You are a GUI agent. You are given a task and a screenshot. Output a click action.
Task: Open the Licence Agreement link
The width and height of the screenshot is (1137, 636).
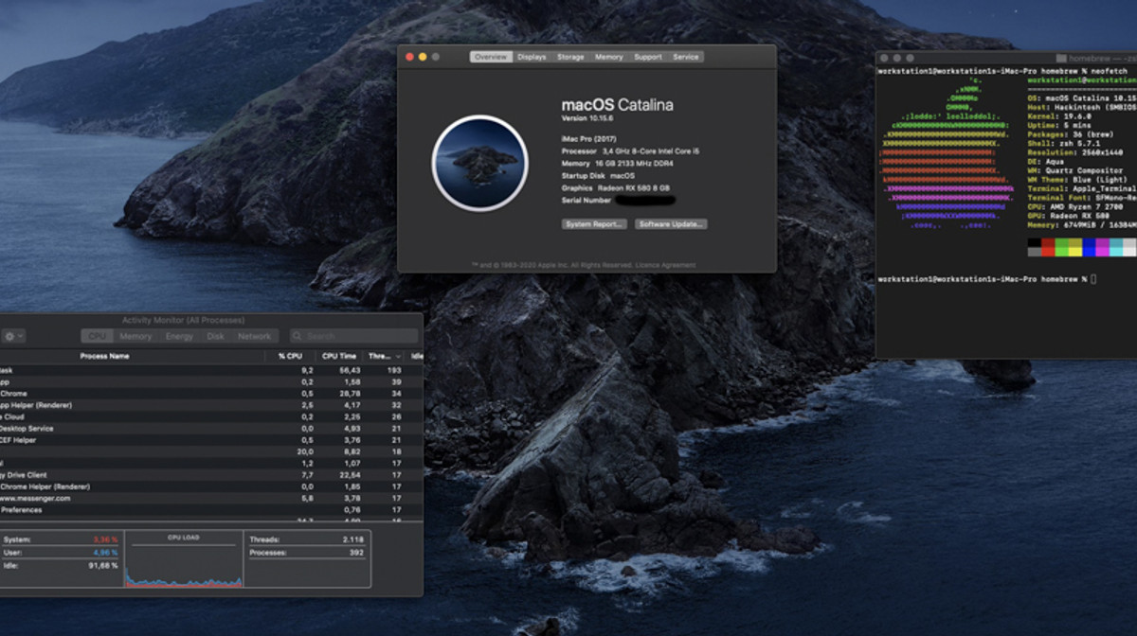pyautogui.click(x=665, y=265)
